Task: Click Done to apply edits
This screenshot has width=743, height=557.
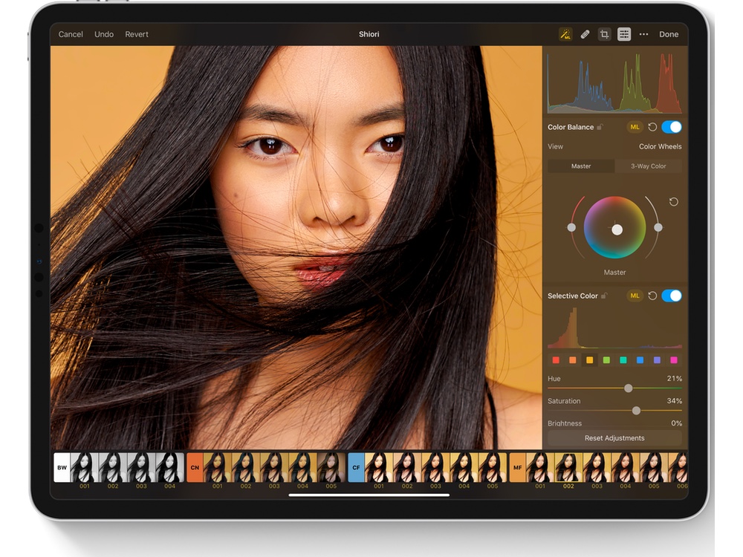Action: [x=668, y=34]
